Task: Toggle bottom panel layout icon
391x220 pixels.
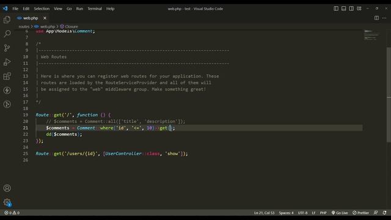Action: [343, 9]
